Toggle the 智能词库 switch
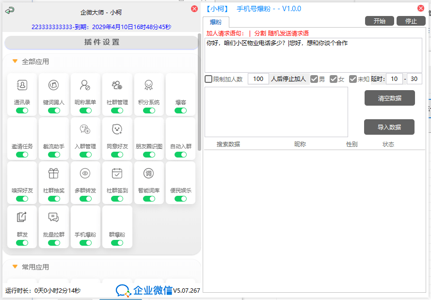This screenshot has width=431, height=300. click(x=149, y=199)
